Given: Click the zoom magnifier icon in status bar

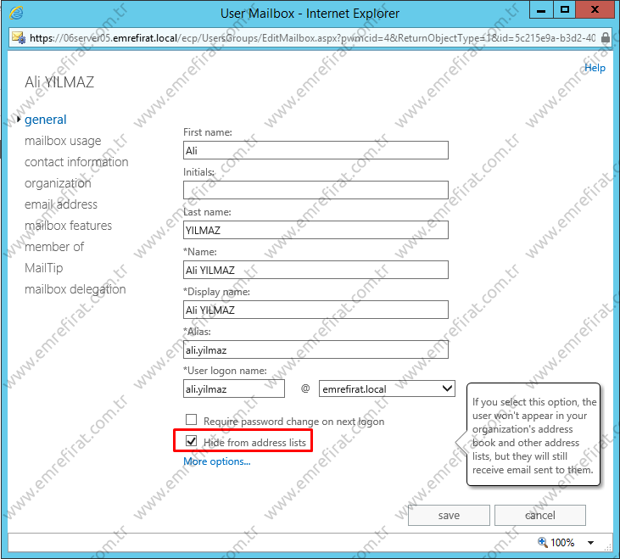Looking at the screenshot, I should pyautogui.click(x=543, y=542).
